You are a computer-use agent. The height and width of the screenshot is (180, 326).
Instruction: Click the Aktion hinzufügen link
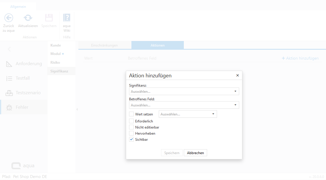[300, 58]
